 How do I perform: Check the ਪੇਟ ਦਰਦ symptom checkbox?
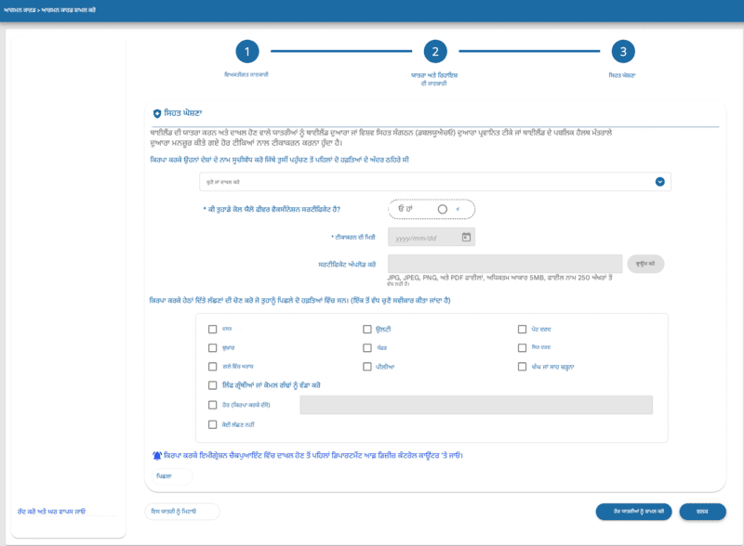522,329
